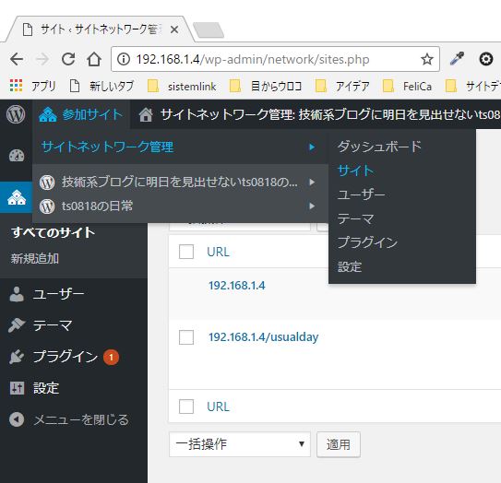Click WordPress icon beside ts0818の日常
The height and width of the screenshot is (483, 501).
pyautogui.click(x=47, y=206)
